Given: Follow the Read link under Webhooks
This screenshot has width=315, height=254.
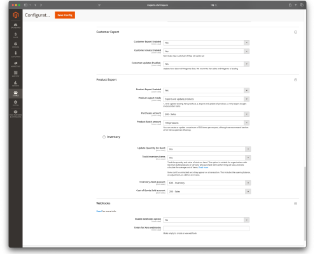Looking at the screenshot, I should [99, 211].
